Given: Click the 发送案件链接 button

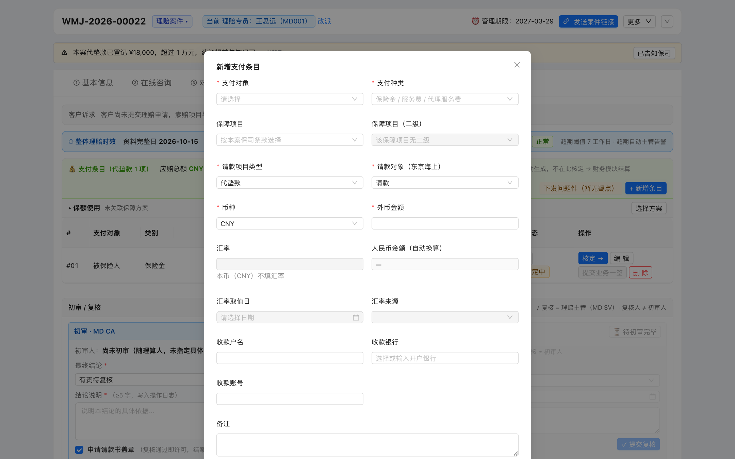Looking at the screenshot, I should tap(588, 21).
